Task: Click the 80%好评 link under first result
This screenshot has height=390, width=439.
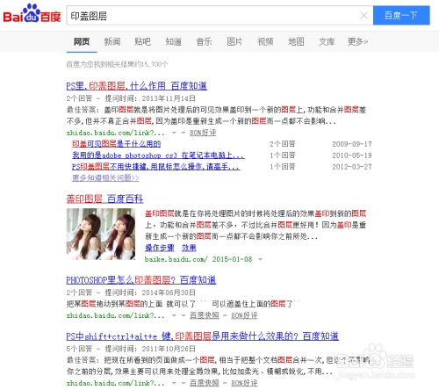Action: tap(203, 133)
